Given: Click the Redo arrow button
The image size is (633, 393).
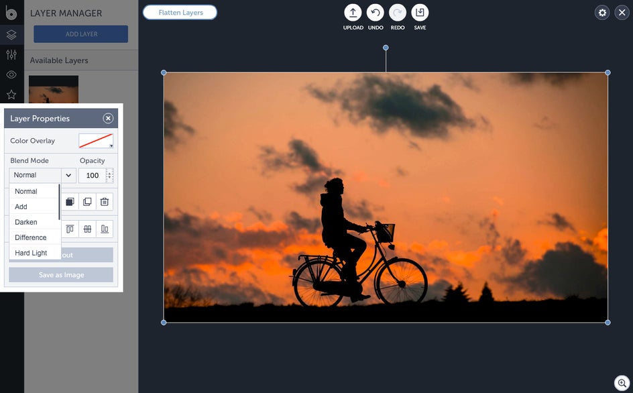Looking at the screenshot, I should [397, 13].
